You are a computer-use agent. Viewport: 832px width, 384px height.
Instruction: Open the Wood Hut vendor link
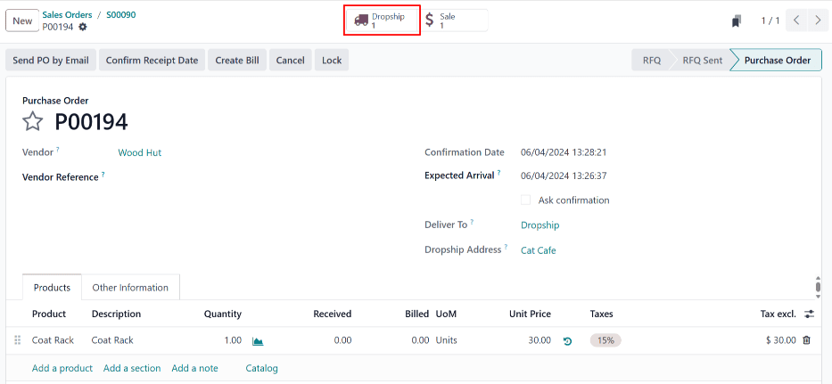(140, 152)
